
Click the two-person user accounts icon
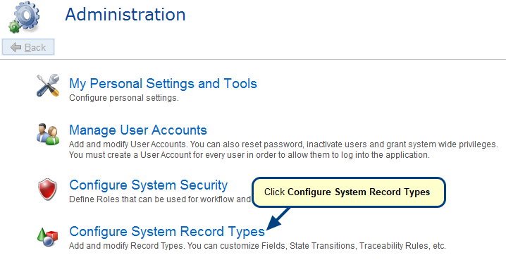pyautogui.click(x=48, y=134)
